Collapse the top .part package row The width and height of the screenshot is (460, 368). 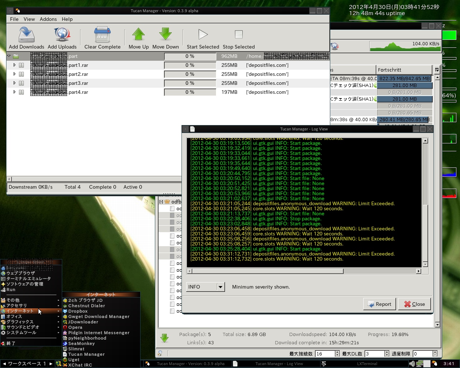[9, 56]
